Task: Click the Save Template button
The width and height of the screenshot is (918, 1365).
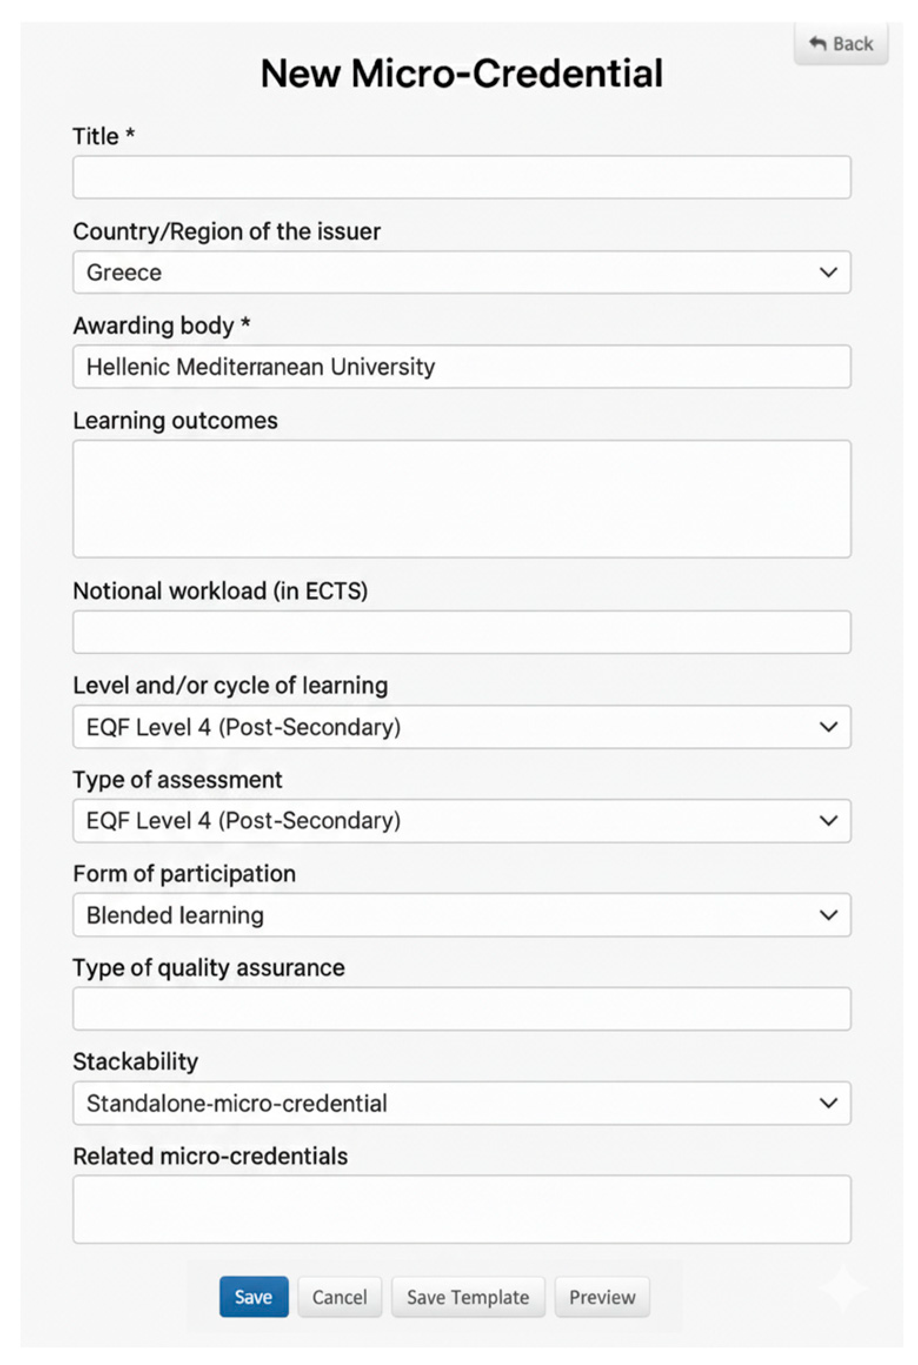Action: [x=468, y=1297]
